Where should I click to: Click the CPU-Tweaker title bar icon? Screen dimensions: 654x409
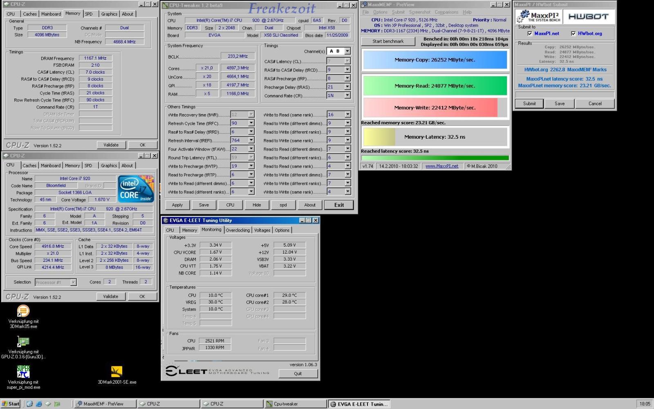click(x=166, y=5)
